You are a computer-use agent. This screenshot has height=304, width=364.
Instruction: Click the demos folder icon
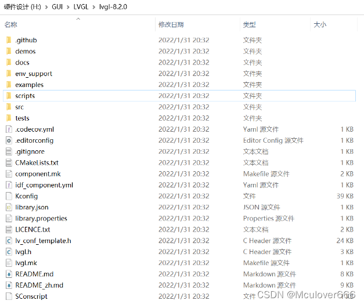coord(9,51)
